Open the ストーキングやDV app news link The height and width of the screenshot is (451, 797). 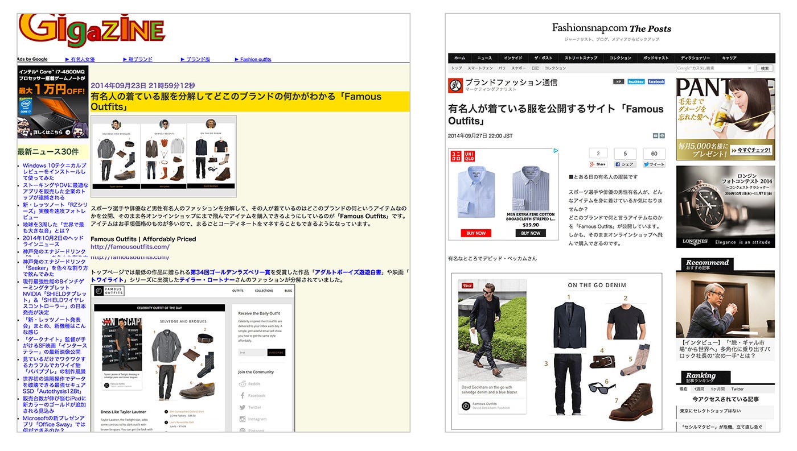[55, 192]
